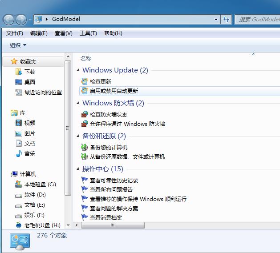
Task: Click the navigation pane vertical scrollbar thumb
Action: coord(68,128)
